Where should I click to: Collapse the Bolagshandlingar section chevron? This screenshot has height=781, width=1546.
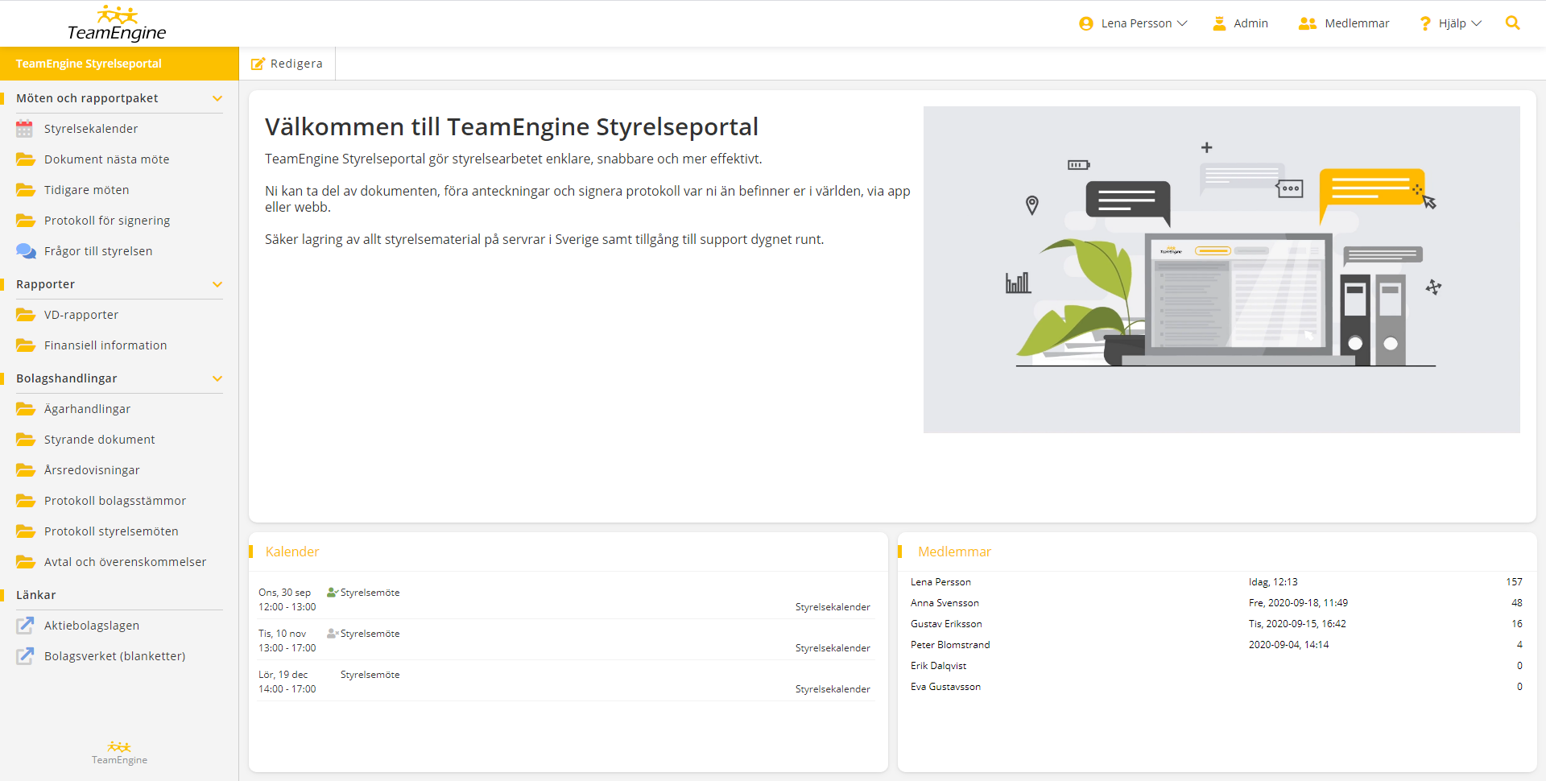point(217,378)
